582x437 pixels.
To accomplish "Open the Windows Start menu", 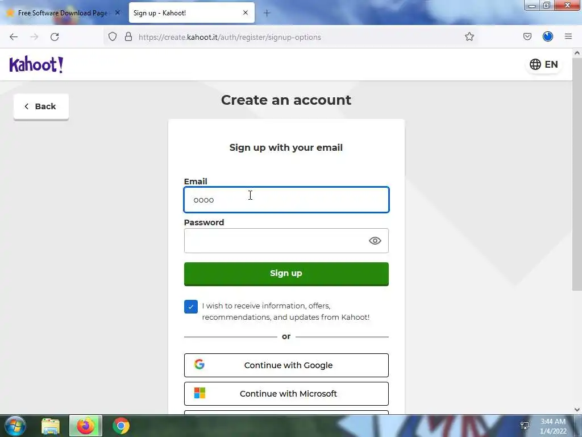I will click(x=15, y=426).
